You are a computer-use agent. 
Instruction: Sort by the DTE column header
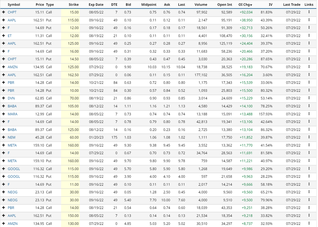coord(114,4)
